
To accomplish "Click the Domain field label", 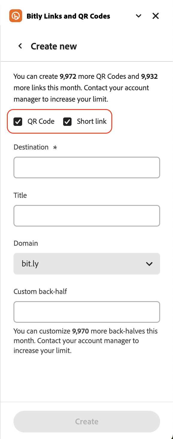I will tap(26, 243).
